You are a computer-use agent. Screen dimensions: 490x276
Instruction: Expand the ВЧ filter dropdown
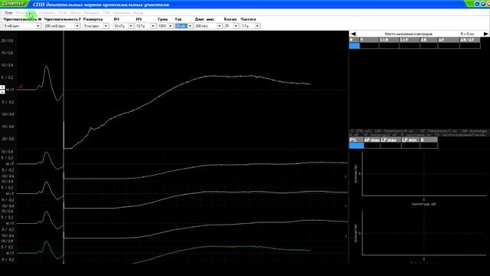coord(131,26)
